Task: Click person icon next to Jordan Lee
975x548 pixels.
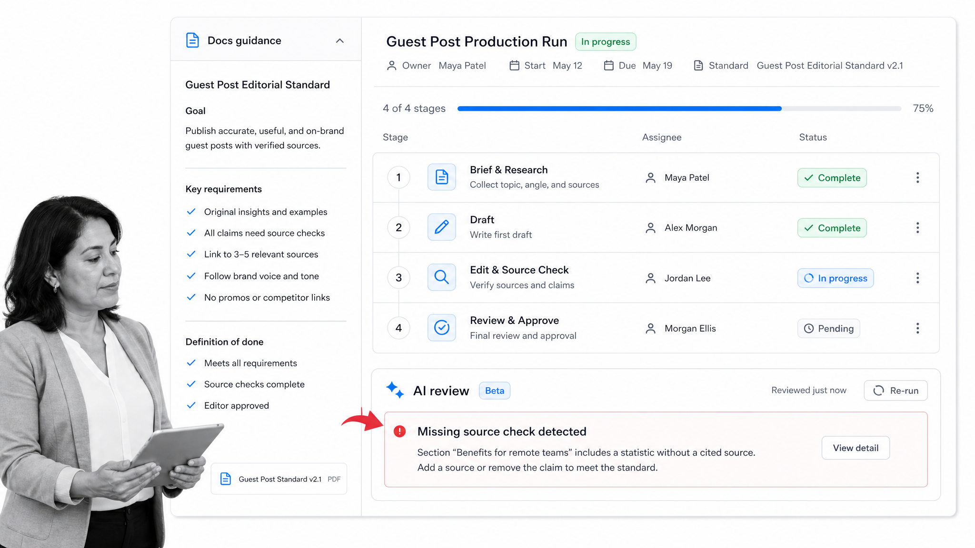Action: coord(650,278)
